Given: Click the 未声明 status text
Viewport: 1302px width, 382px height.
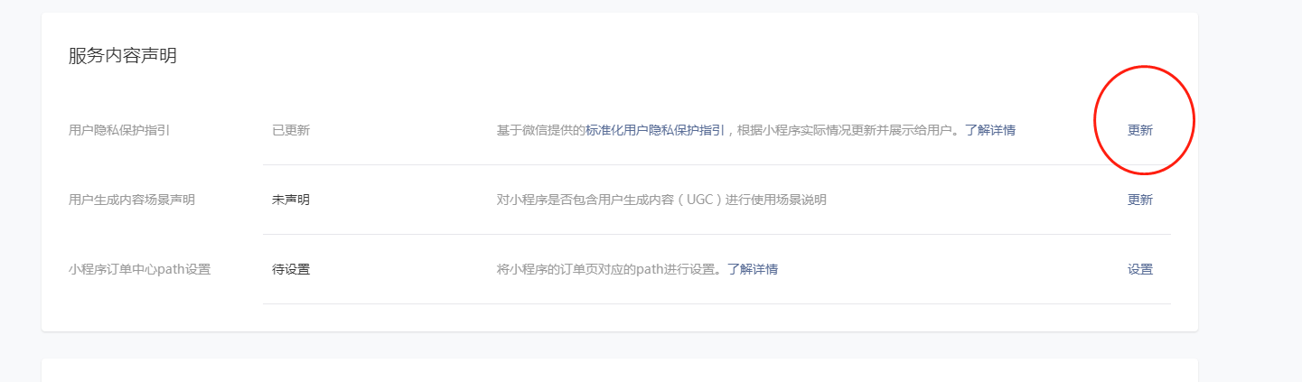Looking at the screenshot, I should tap(291, 200).
